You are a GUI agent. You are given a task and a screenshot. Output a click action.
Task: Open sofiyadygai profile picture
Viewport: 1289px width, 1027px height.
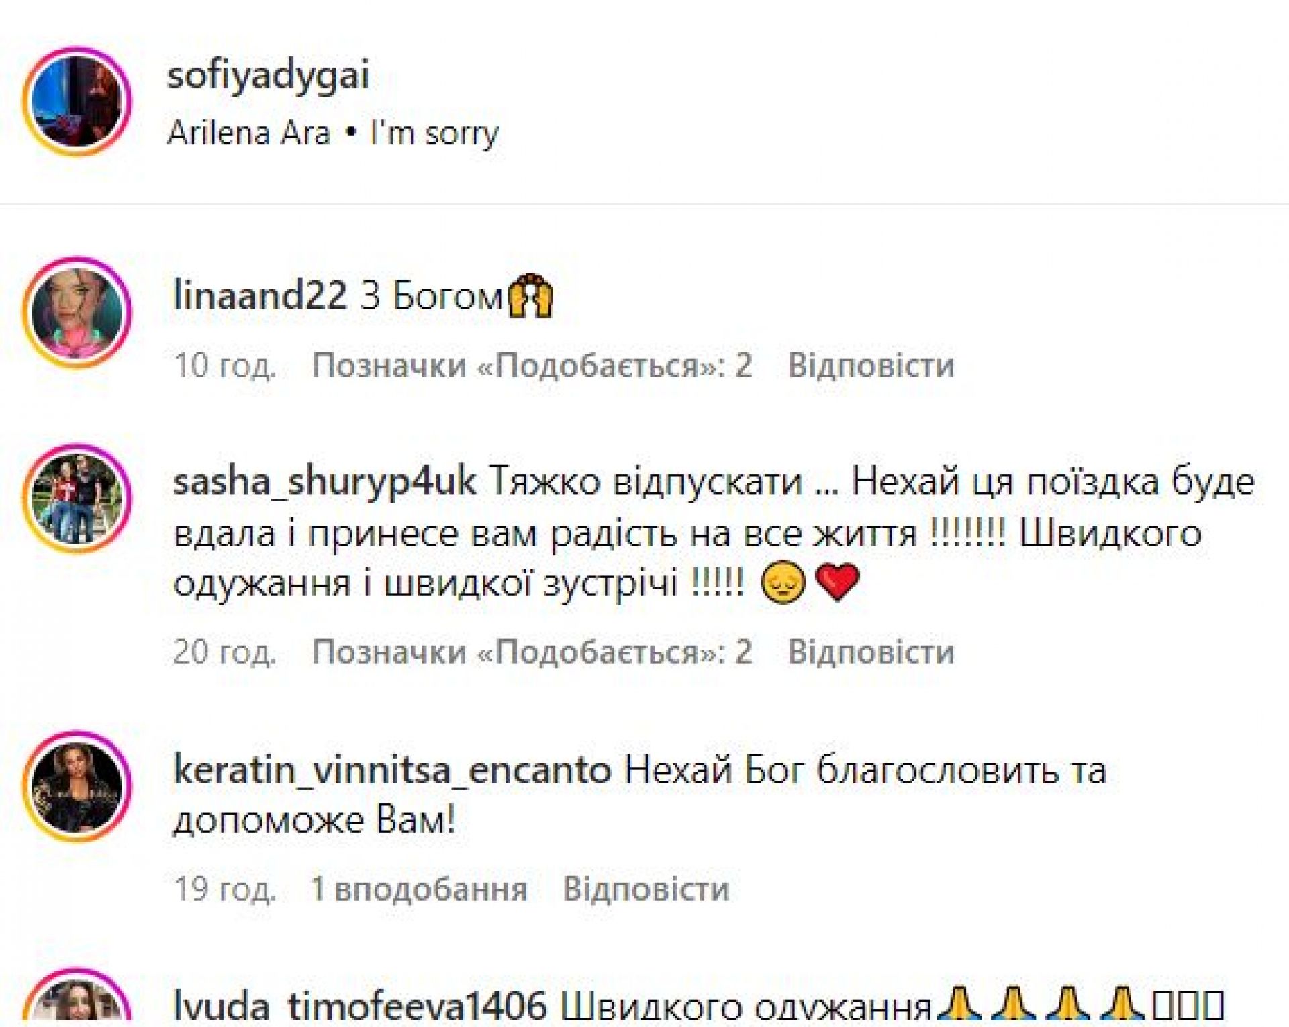pyautogui.click(x=77, y=101)
